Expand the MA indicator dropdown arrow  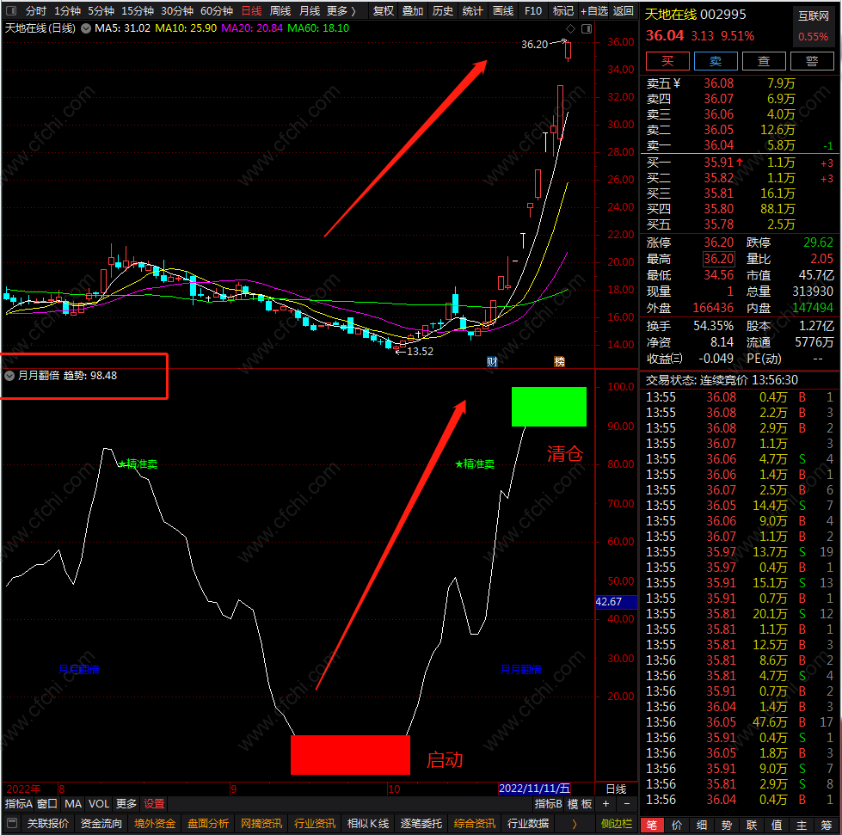point(86,28)
